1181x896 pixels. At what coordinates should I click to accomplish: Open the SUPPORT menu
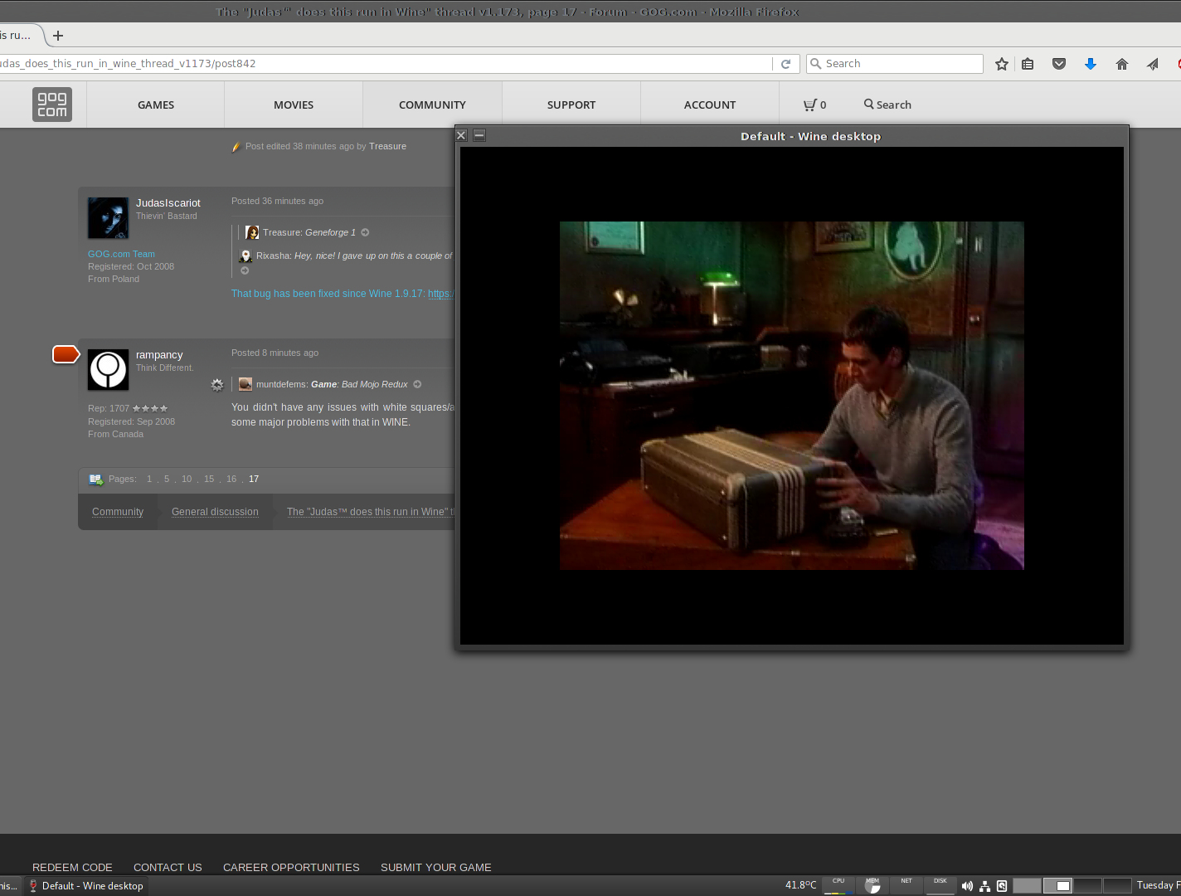[x=571, y=105]
